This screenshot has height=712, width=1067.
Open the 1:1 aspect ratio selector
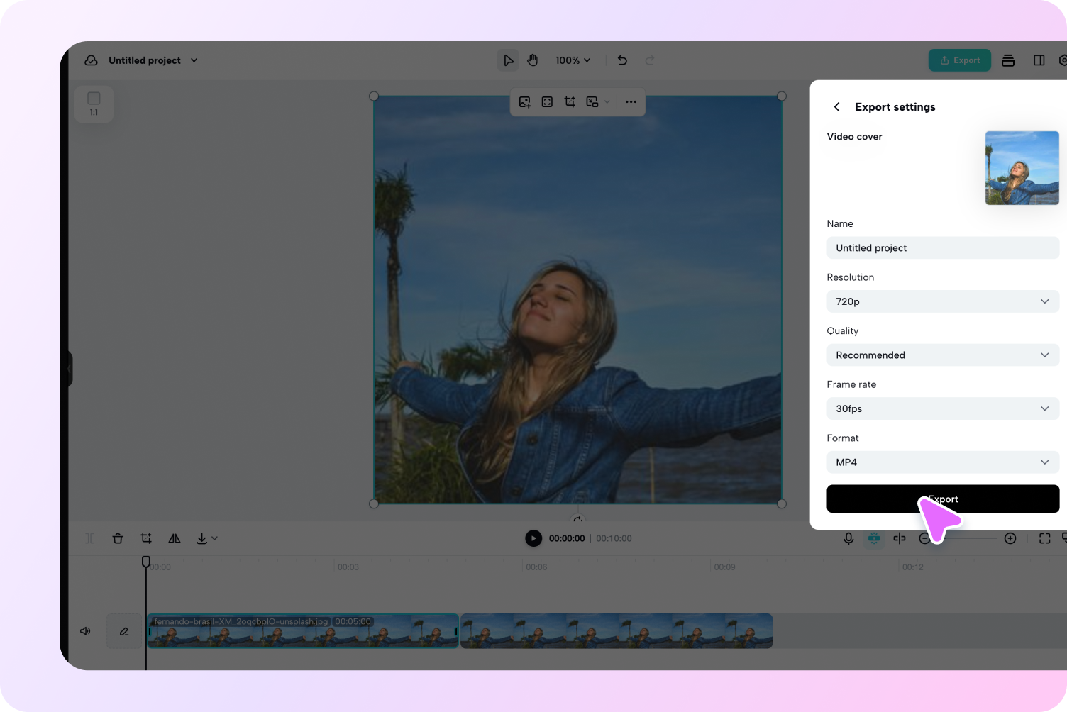tap(94, 104)
